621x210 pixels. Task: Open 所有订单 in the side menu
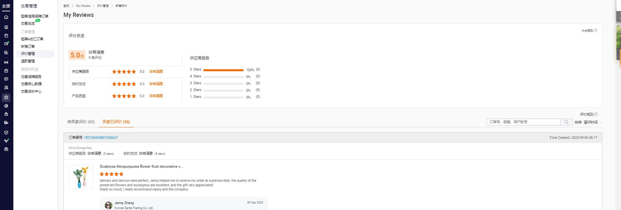(x=28, y=46)
